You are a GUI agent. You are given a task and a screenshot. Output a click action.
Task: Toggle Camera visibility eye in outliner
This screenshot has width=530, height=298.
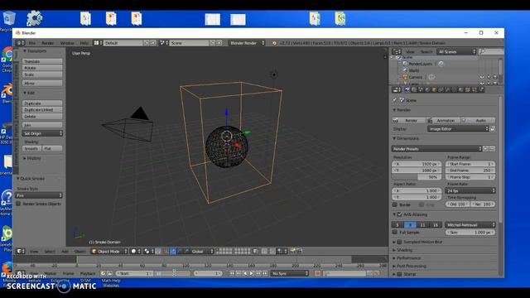[482, 77]
